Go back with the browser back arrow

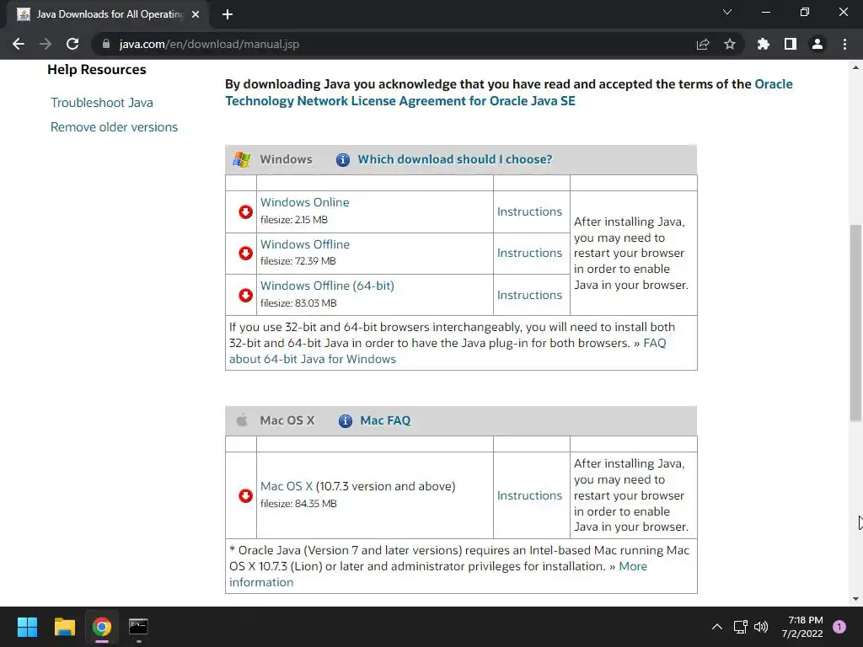coord(19,44)
